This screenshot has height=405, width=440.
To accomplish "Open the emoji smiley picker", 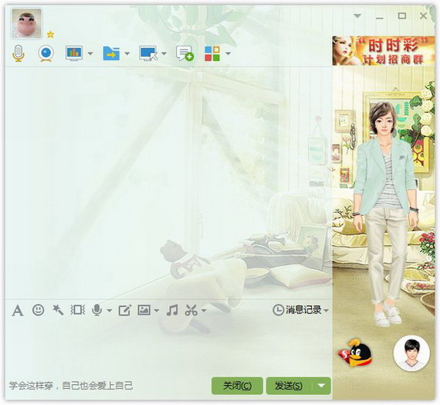I will (39, 310).
